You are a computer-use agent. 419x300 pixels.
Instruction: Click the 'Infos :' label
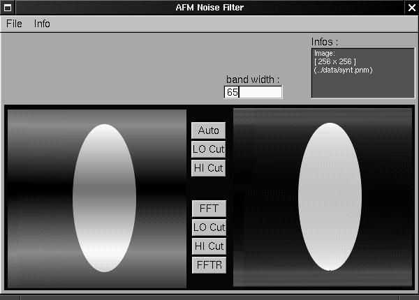tap(325, 42)
